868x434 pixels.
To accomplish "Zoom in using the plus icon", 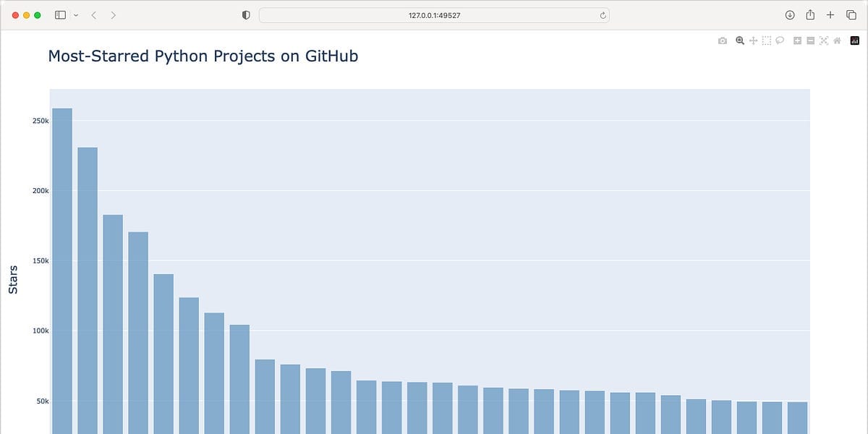I will [797, 41].
